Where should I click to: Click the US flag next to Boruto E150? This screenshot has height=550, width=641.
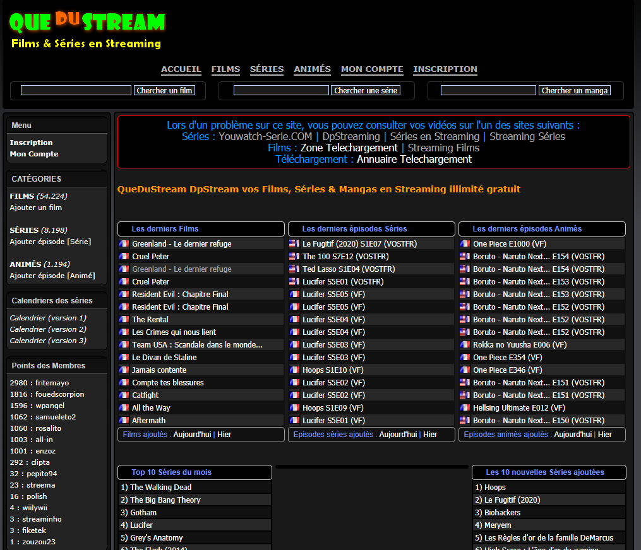pos(465,420)
